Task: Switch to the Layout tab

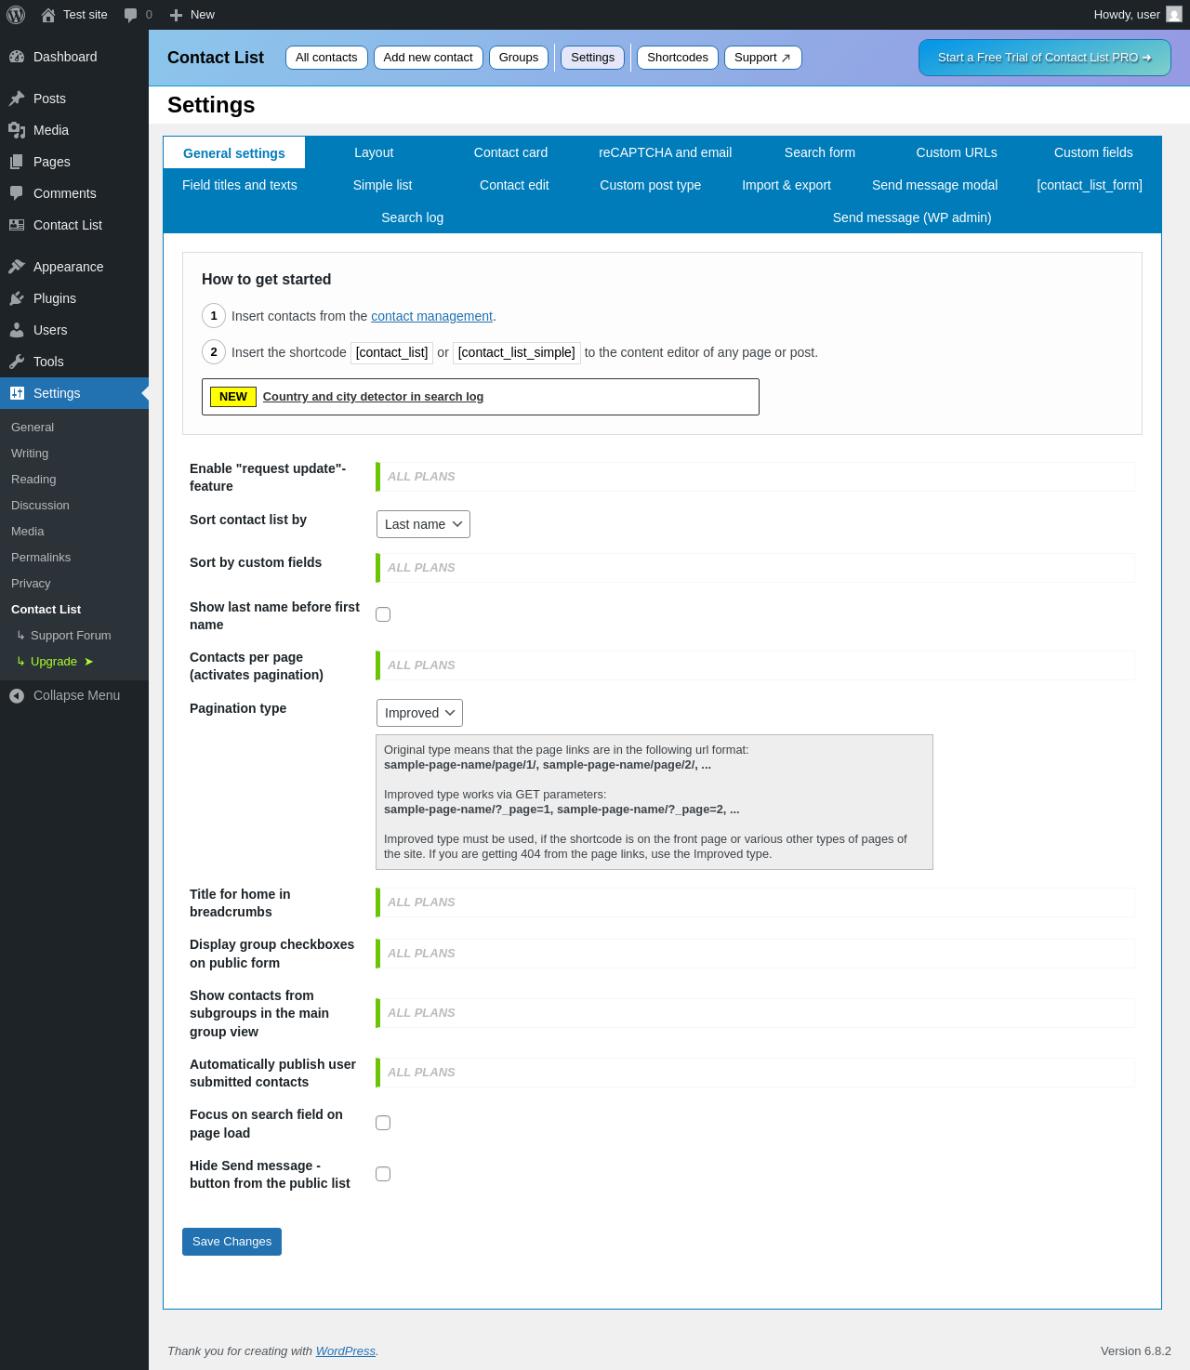Action: (374, 152)
